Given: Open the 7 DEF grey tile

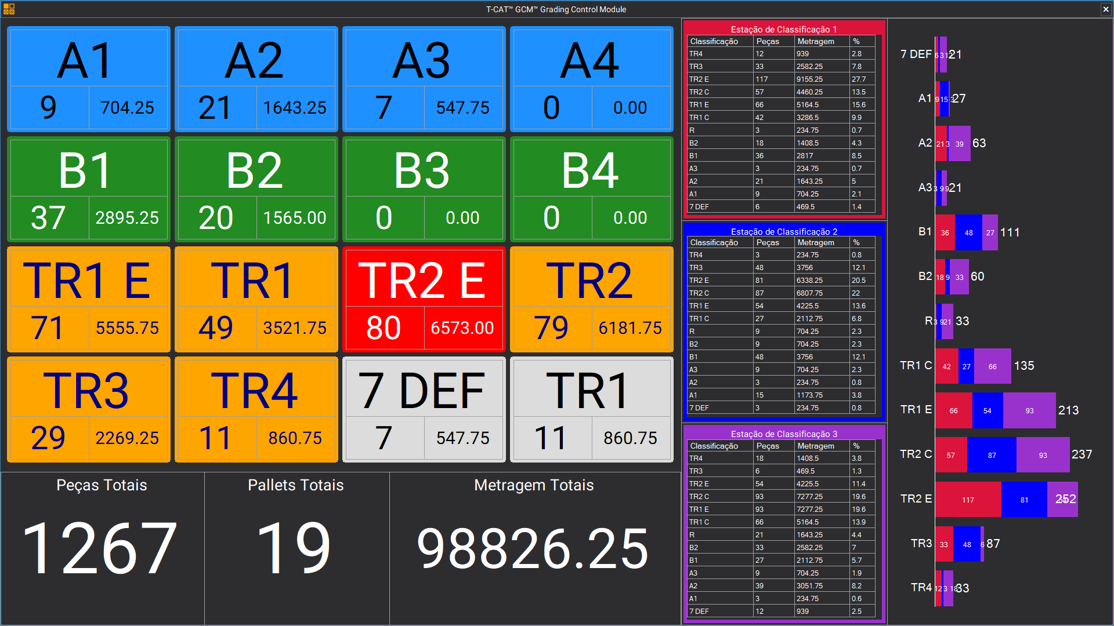Looking at the screenshot, I should coord(424,410).
